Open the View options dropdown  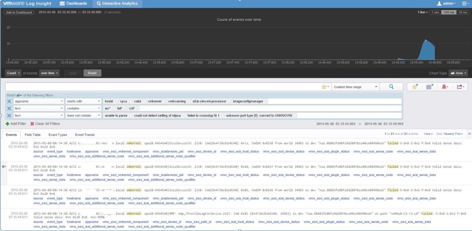428,134
